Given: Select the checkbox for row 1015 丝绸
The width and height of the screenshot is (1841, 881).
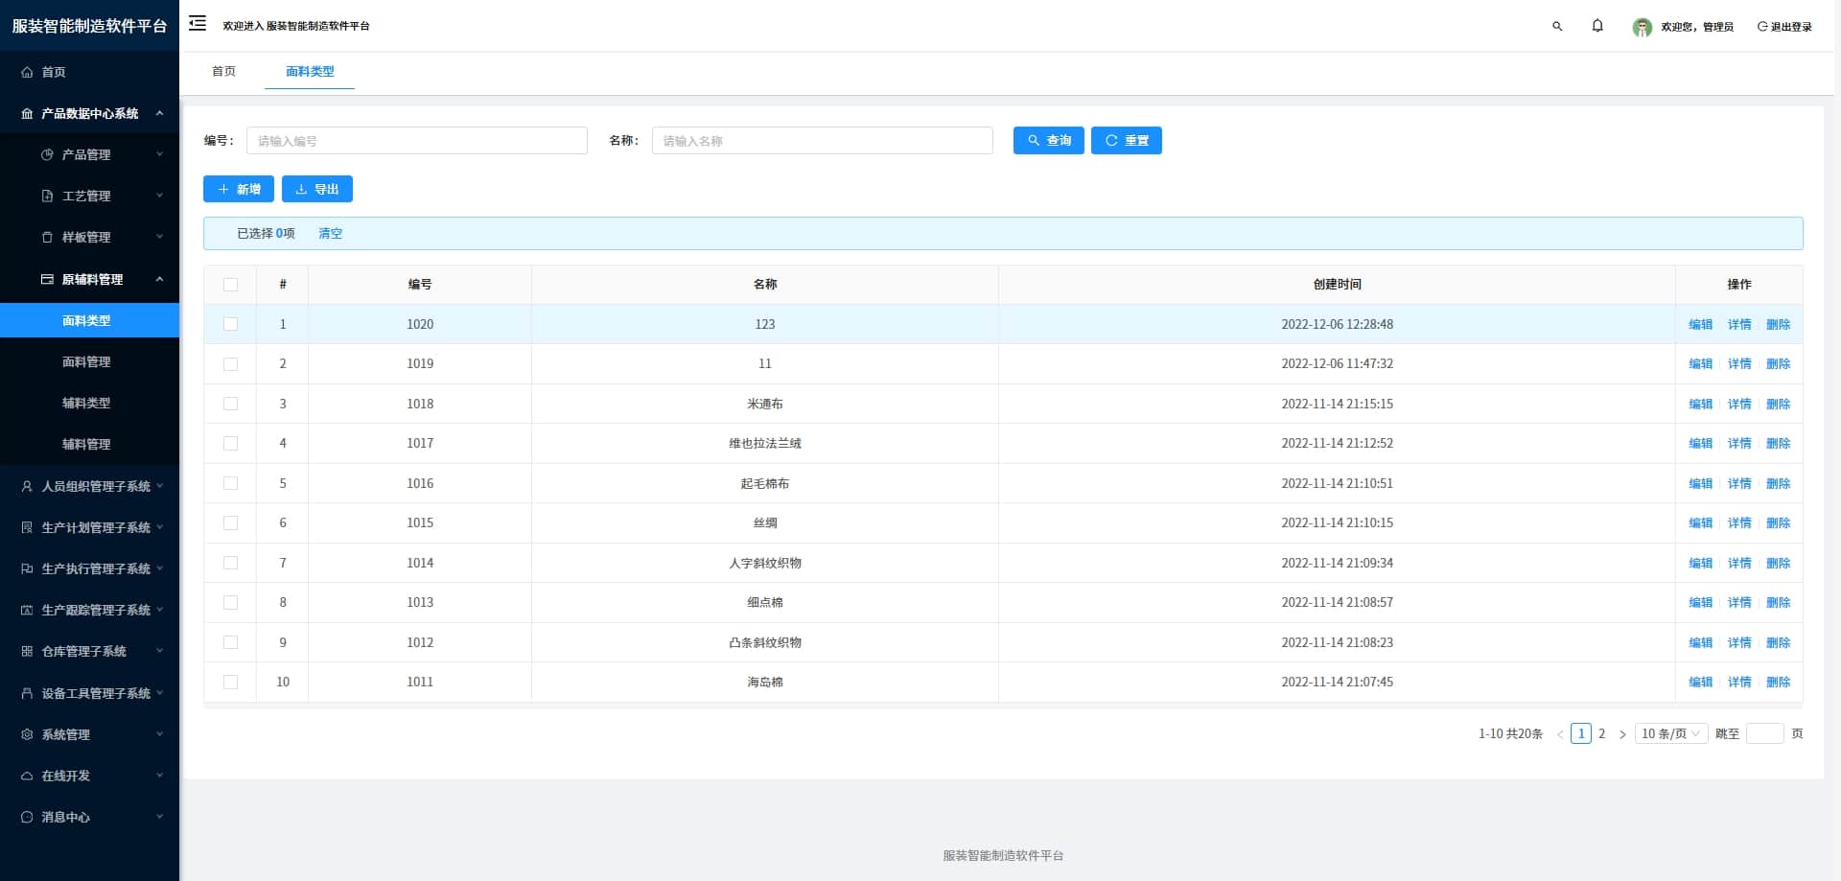Looking at the screenshot, I should click(230, 523).
